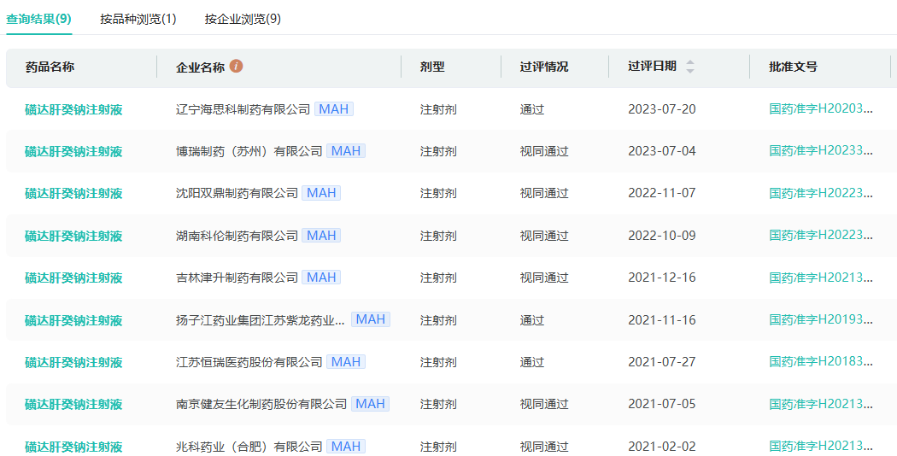
Task: Select company name 博瑞制药（苏州）有限公司
Action: click(249, 152)
